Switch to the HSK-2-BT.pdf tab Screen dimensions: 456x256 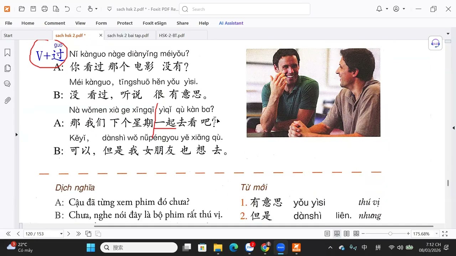182,35
